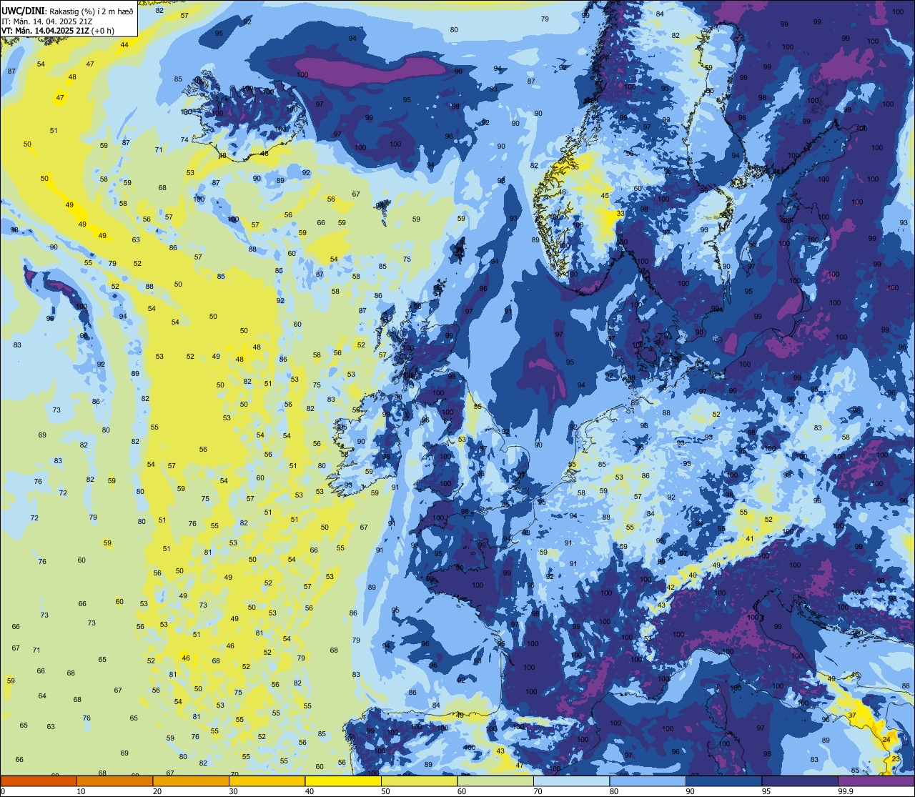The height and width of the screenshot is (797, 915).
Task: Click the purple above-99.9% legend swatch
Action: [876, 781]
